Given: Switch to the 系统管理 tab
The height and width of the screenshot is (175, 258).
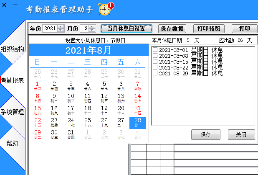Looking at the screenshot, I should pyautogui.click(x=13, y=112).
